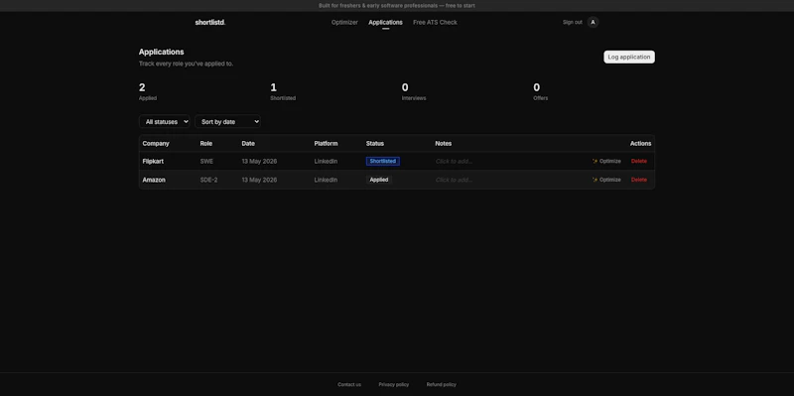Add a note to the Amazon row

click(x=454, y=180)
